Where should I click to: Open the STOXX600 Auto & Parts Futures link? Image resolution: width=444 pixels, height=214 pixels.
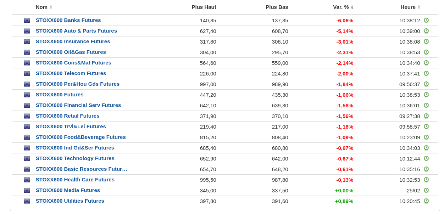point(76,31)
